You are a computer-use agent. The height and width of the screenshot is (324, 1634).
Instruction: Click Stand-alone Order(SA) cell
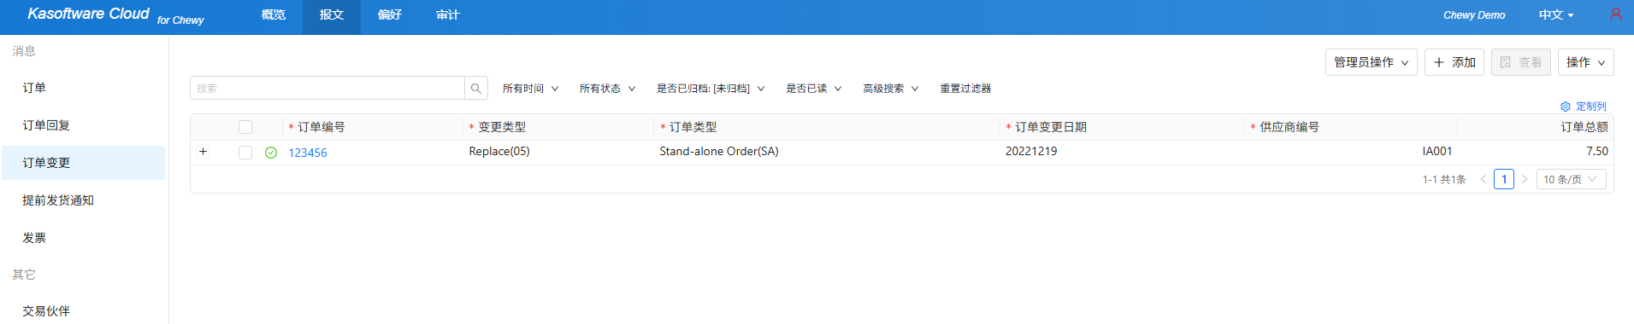[719, 152]
